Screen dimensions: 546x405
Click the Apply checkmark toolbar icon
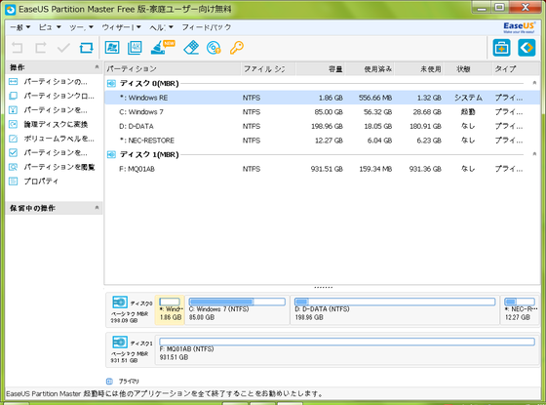[63, 48]
